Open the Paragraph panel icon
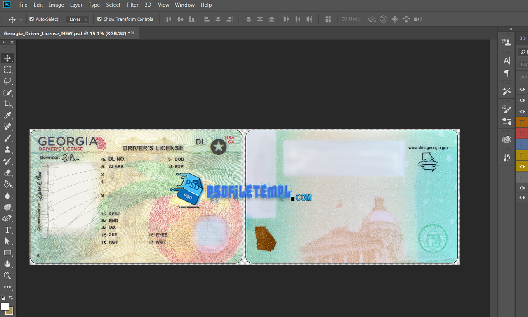 (507, 73)
